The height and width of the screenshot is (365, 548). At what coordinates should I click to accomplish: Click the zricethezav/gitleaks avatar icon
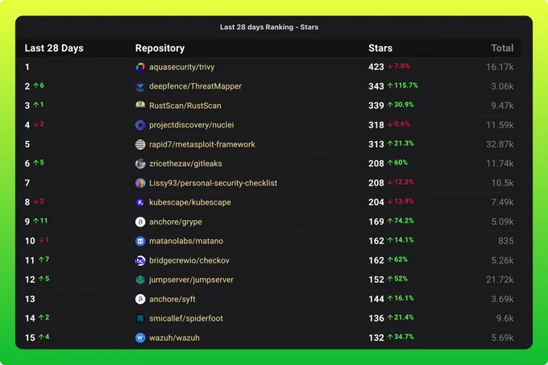(140, 164)
